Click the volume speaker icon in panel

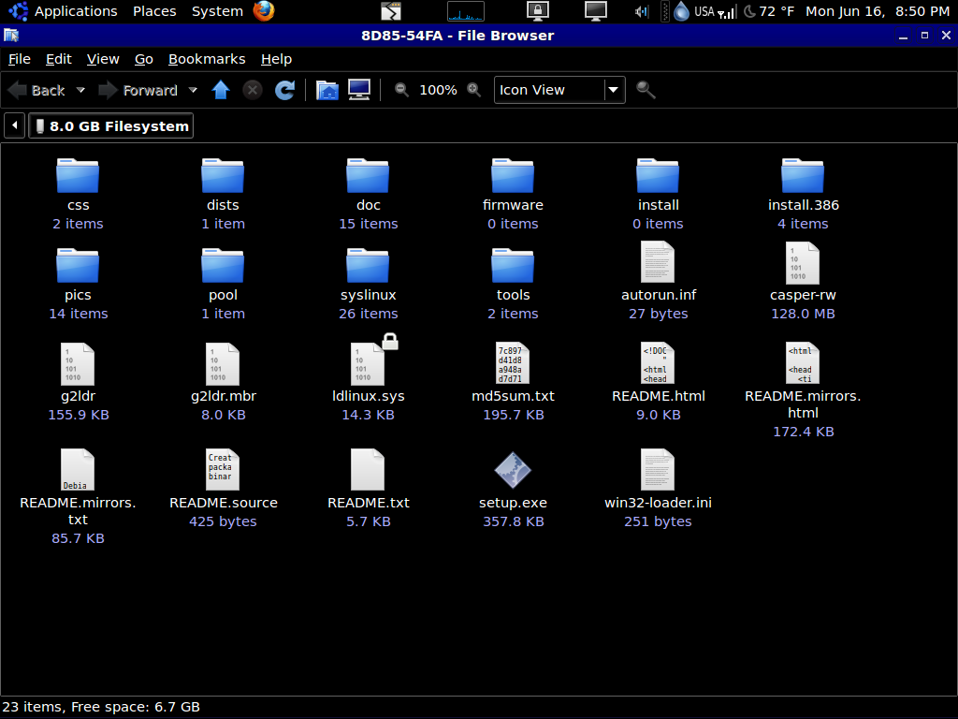tap(641, 11)
